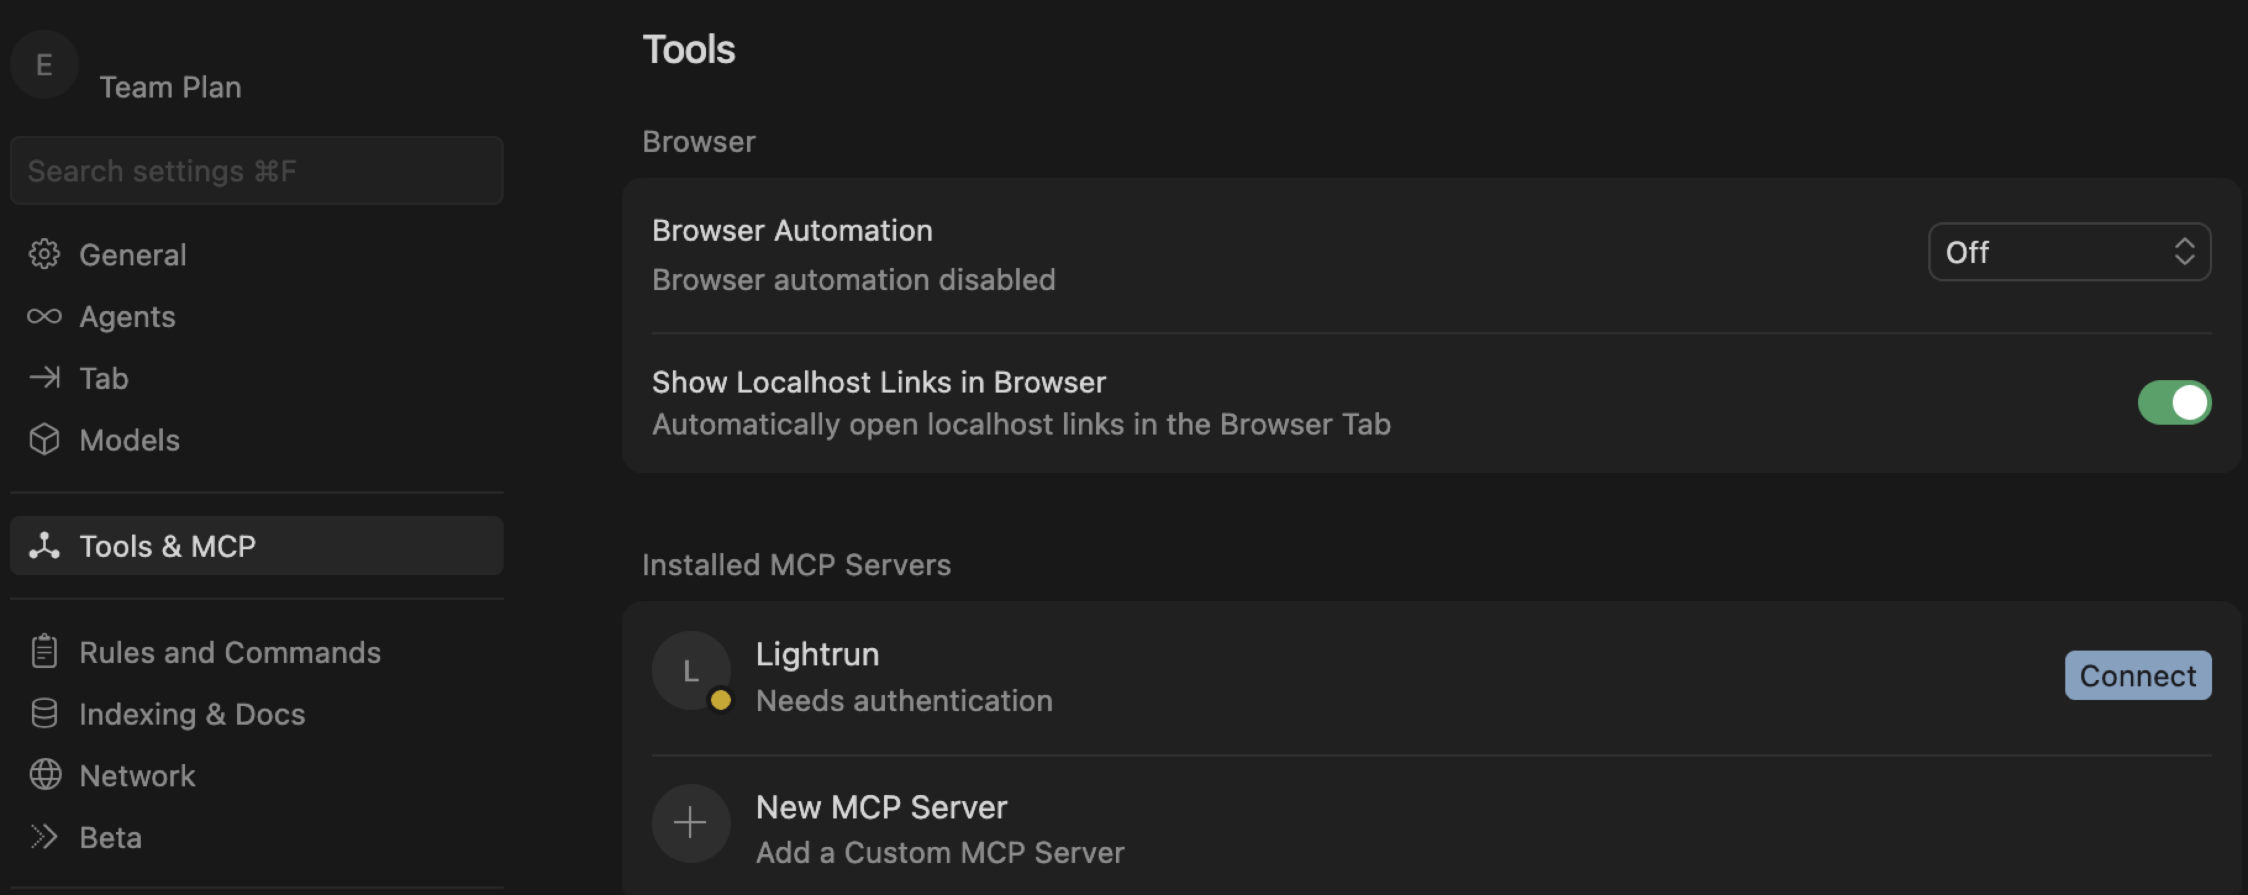Select the General settings gear icon
This screenshot has height=895, width=2248.
click(44, 254)
